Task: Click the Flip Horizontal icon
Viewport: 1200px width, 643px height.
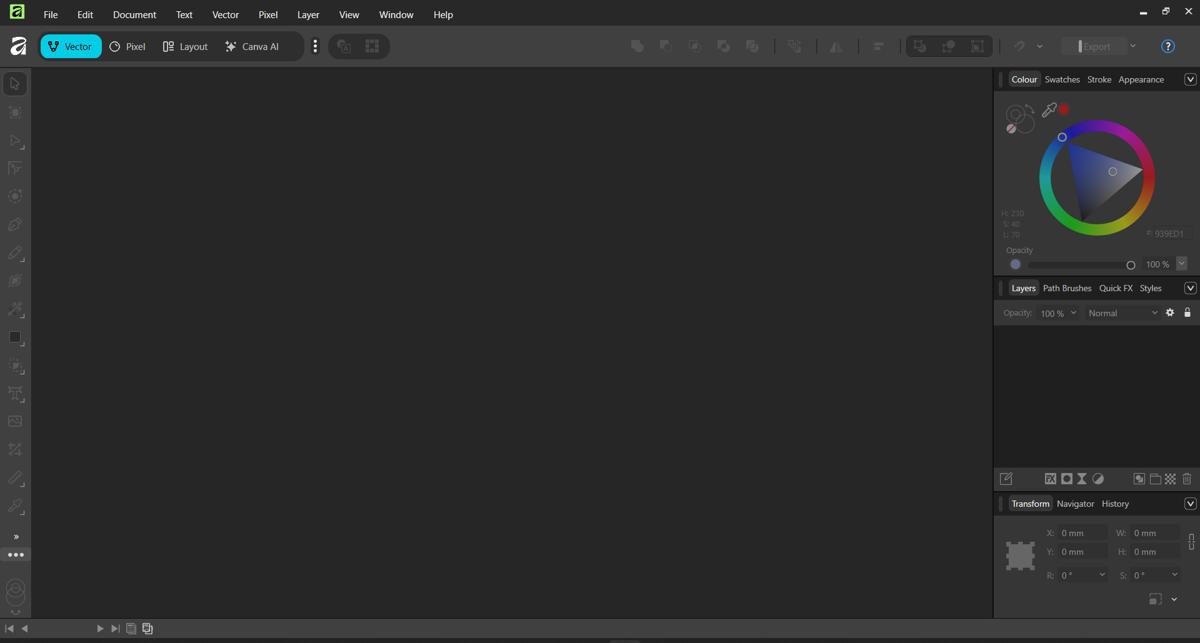Action: [836, 46]
